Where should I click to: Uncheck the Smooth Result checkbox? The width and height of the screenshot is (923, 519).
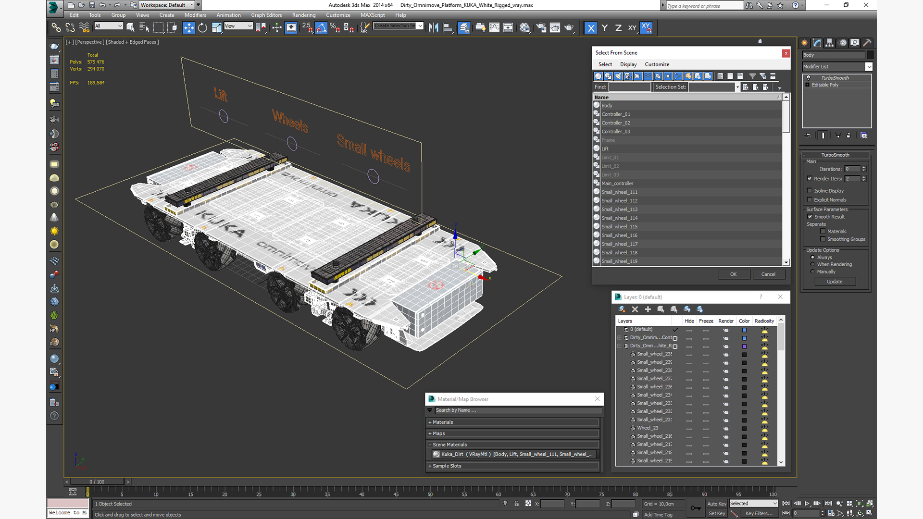coord(810,217)
